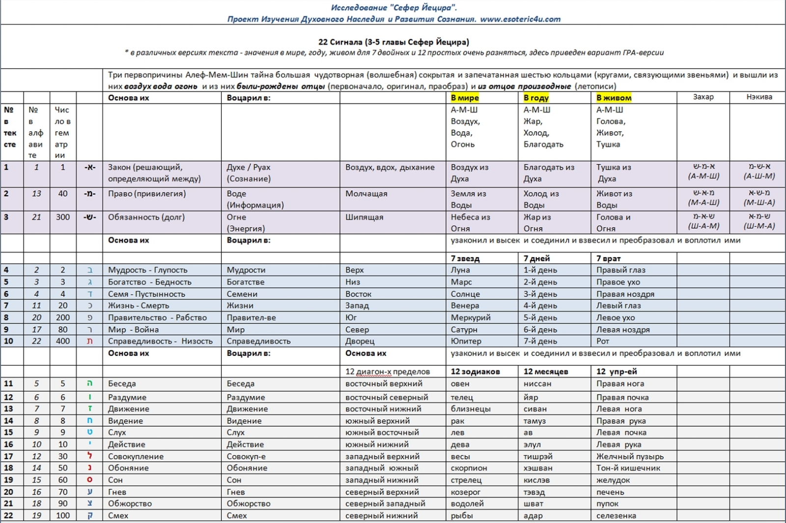Viewport: 786px width, 523px height.
Task: Open the www.esoteric4u.com website link
Action: (x=520, y=19)
